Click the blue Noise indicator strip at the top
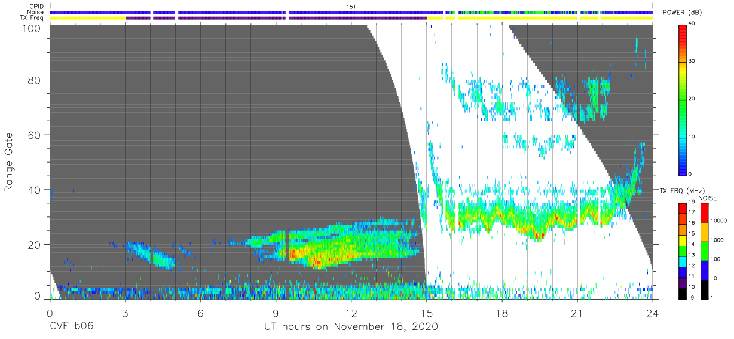The image size is (734, 339). pyautogui.click(x=351, y=12)
